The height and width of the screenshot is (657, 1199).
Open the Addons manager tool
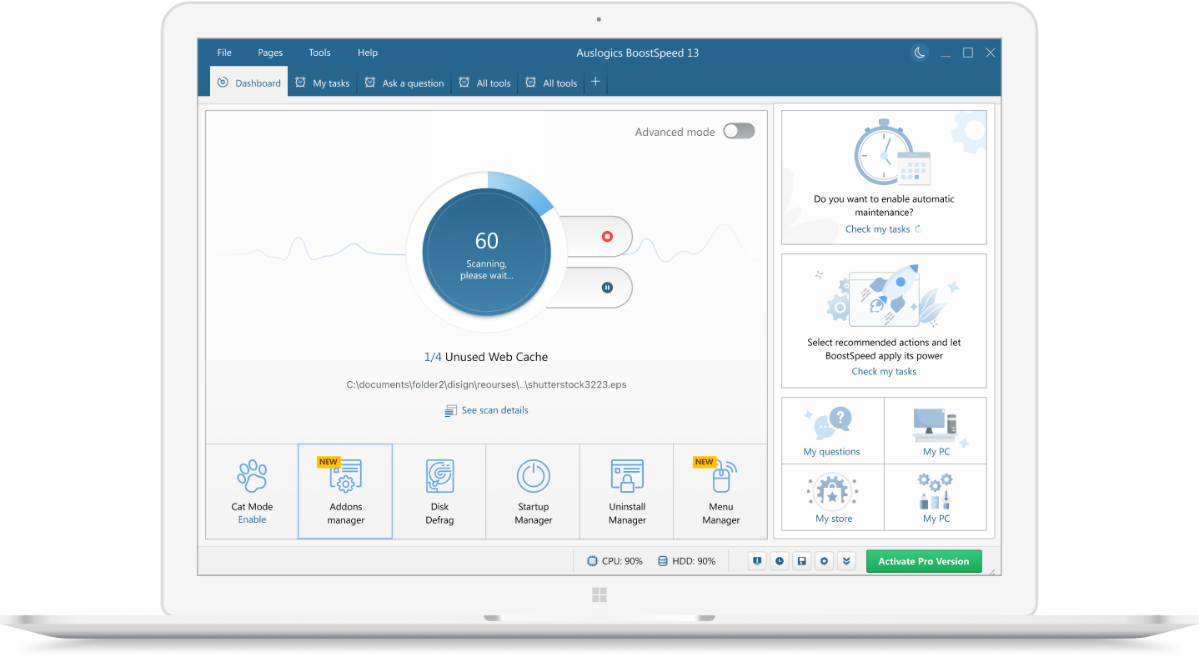tap(345, 491)
